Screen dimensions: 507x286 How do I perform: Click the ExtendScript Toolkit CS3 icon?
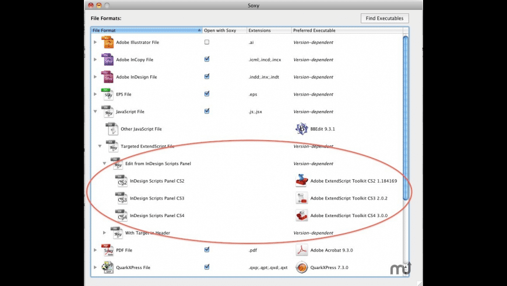point(302,198)
